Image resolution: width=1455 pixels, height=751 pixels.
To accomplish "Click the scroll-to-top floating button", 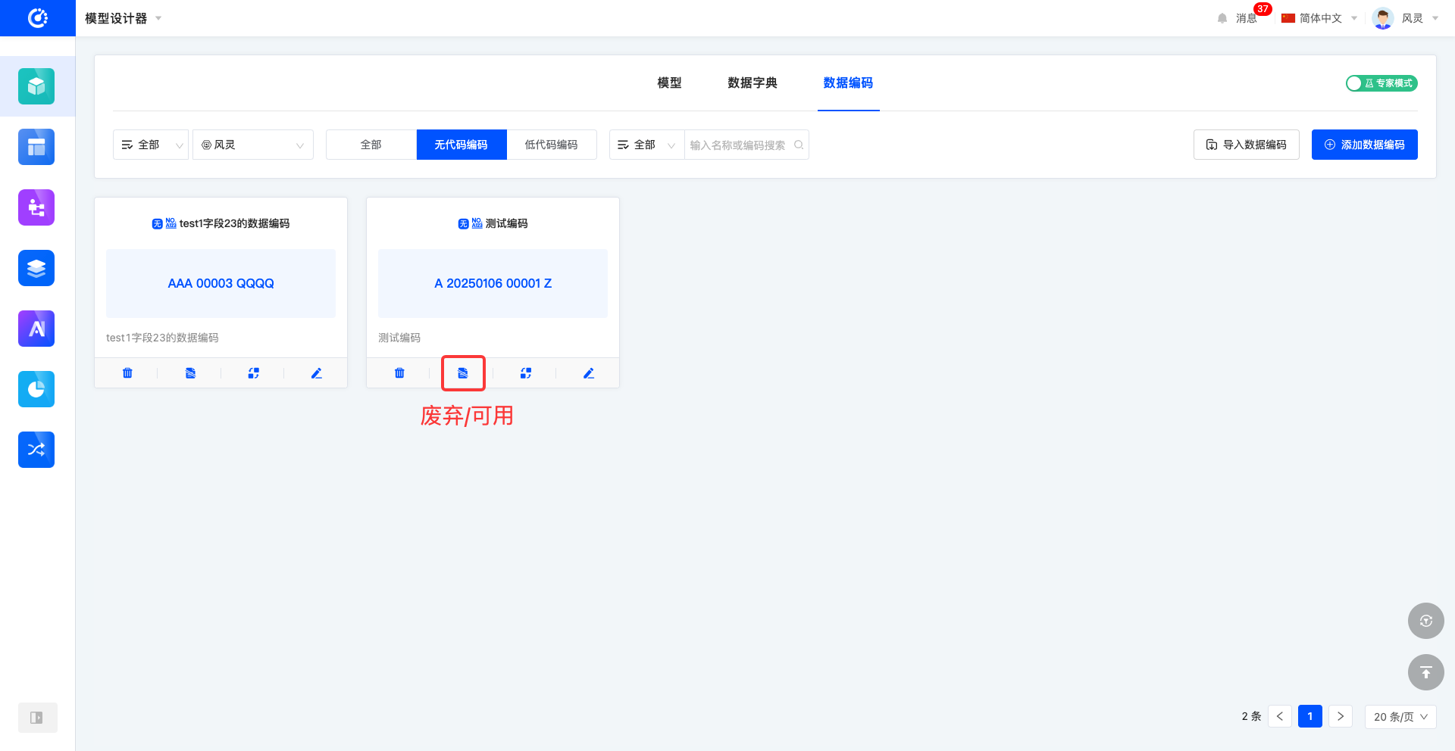I will point(1425,672).
